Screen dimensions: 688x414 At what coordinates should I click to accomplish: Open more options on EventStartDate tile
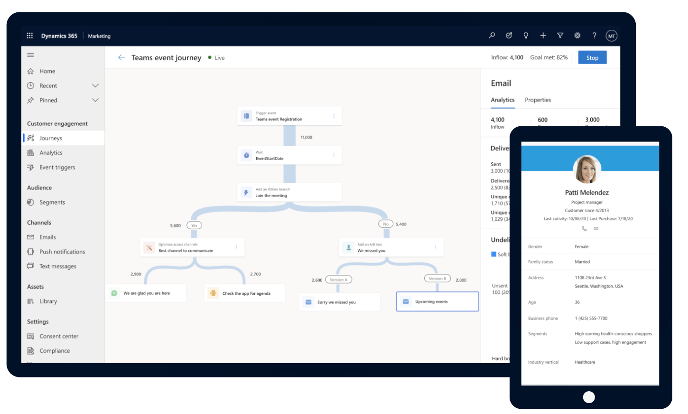click(334, 155)
